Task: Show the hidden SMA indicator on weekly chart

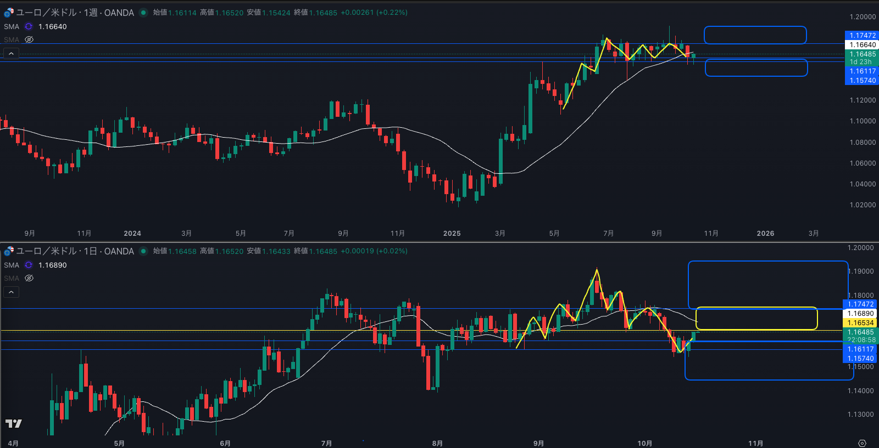Action: pos(29,39)
